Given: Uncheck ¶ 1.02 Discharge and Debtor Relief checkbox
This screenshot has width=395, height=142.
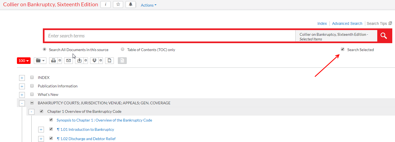Looking at the screenshot, I should (51, 138).
